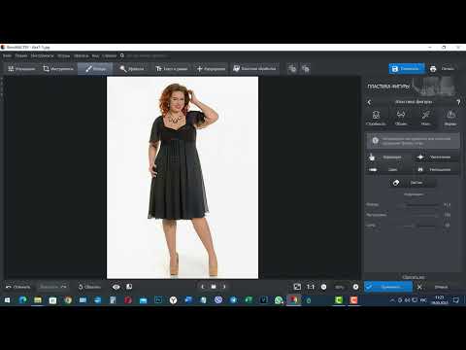Screen dimensions: 466x350
Task: Go back with the left arrow in panel
Action: click(369, 102)
